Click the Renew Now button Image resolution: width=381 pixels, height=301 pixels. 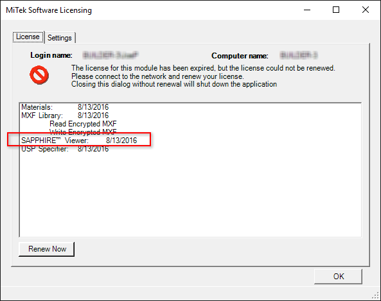[x=47, y=249]
